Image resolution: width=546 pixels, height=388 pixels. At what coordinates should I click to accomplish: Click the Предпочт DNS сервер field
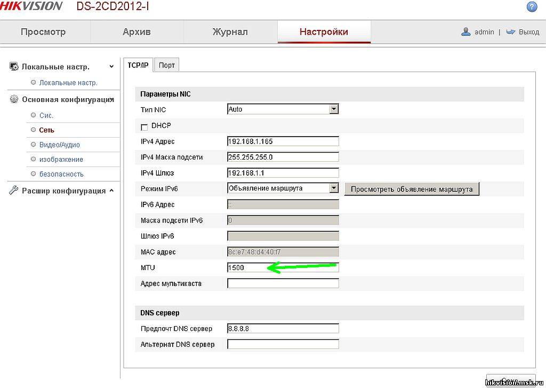(x=283, y=328)
